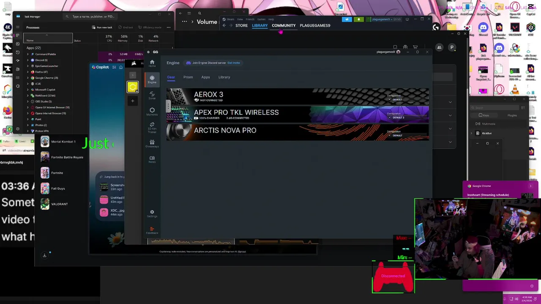Image resolution: width=541 pixels, height=304 pixels.
Task: Expand Command Palette process group
Action: (x=28, y=54)
